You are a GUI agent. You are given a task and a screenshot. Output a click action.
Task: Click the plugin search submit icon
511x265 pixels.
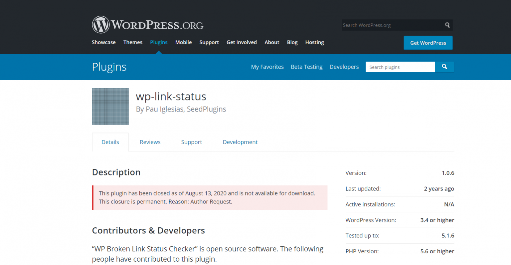point(445,67)
